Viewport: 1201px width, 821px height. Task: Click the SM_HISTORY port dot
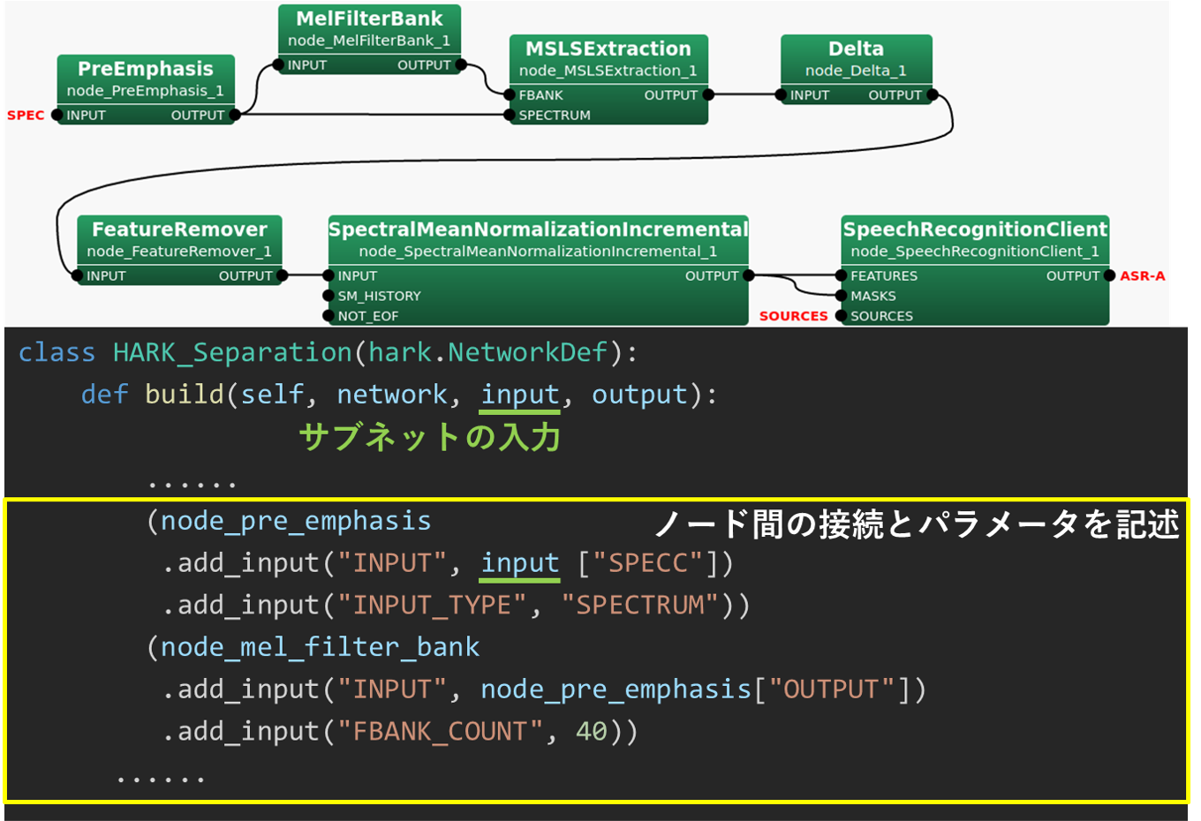click(x=329, y=297)
